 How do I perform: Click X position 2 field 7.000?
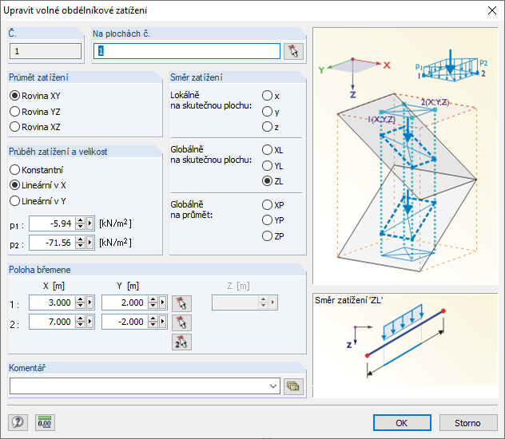52,322
